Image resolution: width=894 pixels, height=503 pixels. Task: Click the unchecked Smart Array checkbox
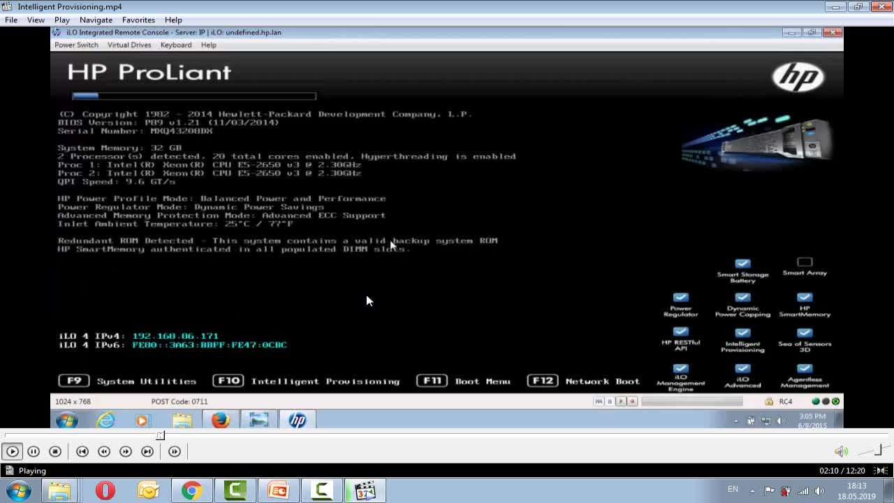tap(805, 262)
